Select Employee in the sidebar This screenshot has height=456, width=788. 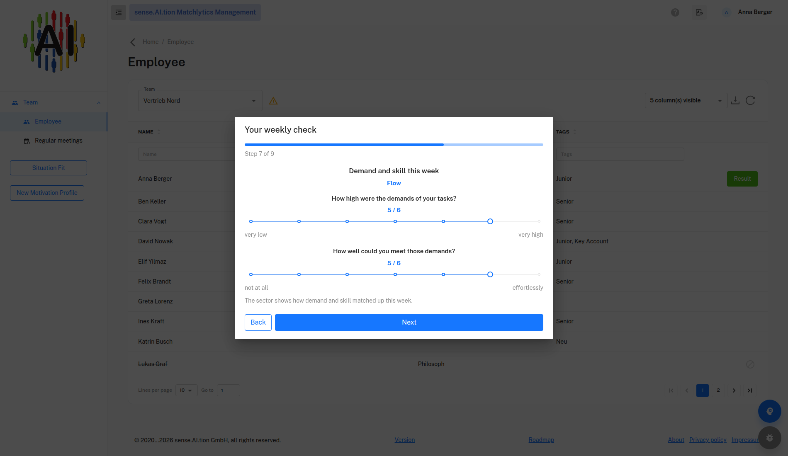pyautogui.click(x=54, y=122)
